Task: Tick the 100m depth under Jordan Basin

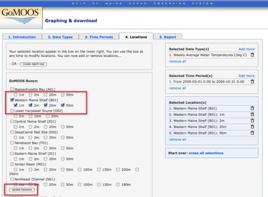Action: coord(79,170)
